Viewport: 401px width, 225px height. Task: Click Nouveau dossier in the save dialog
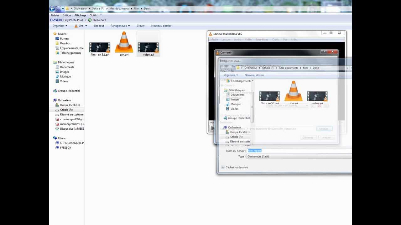pyautogui.click(x=254, y=75)
